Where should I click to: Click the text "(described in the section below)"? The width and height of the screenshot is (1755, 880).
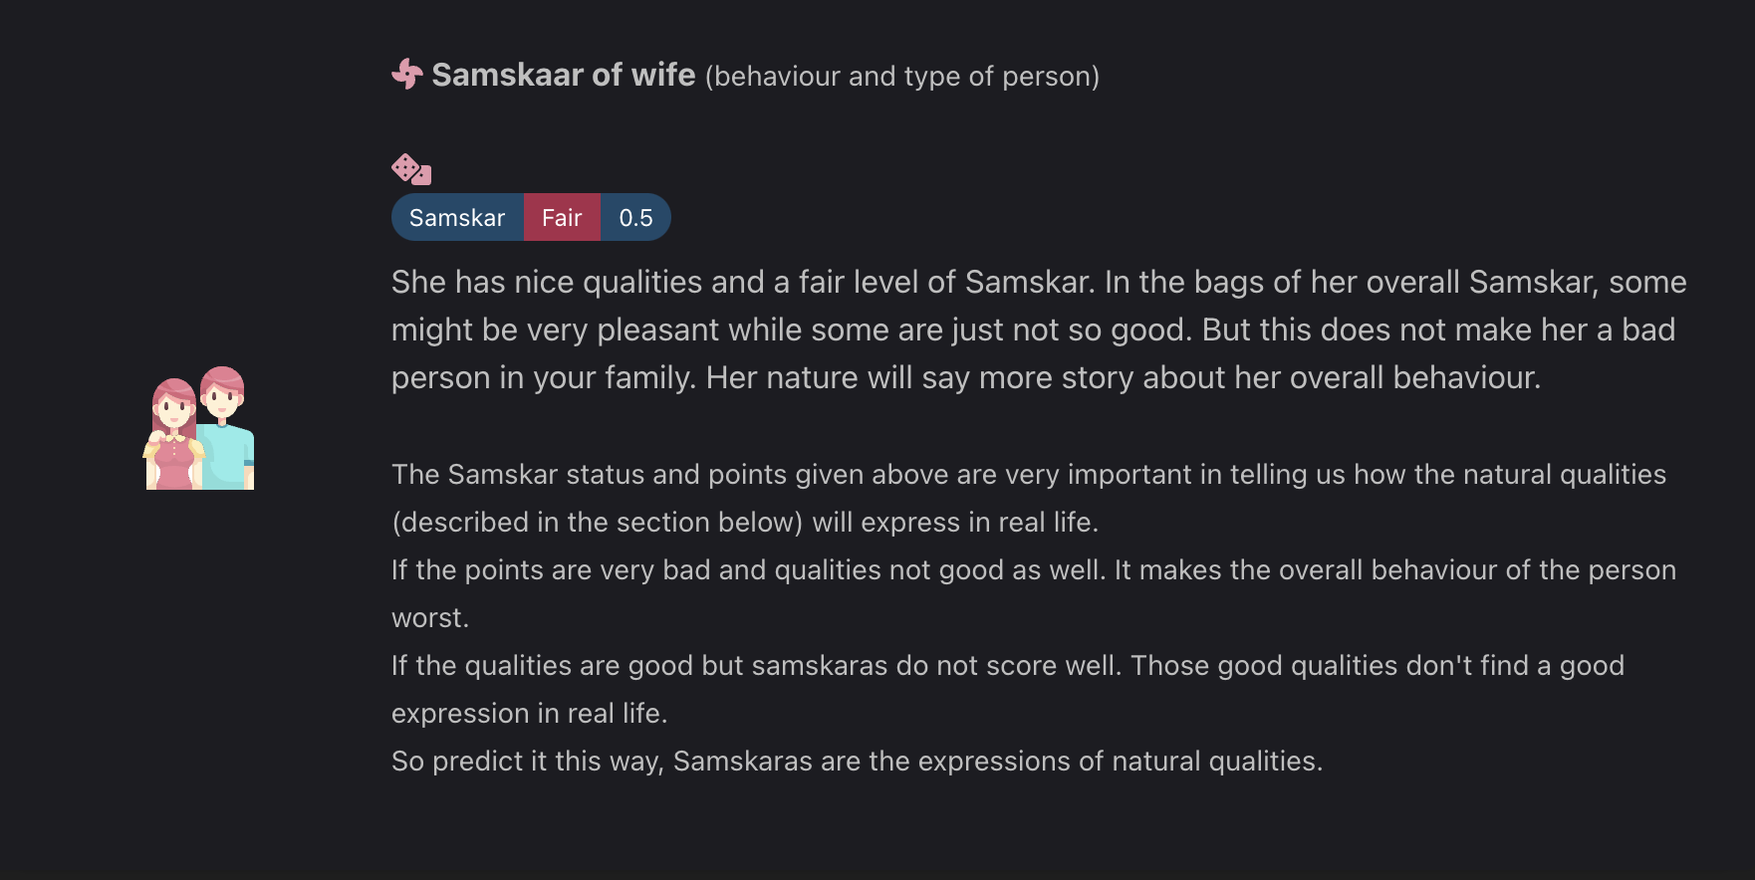pyautogui.click(x=597, y=523)
